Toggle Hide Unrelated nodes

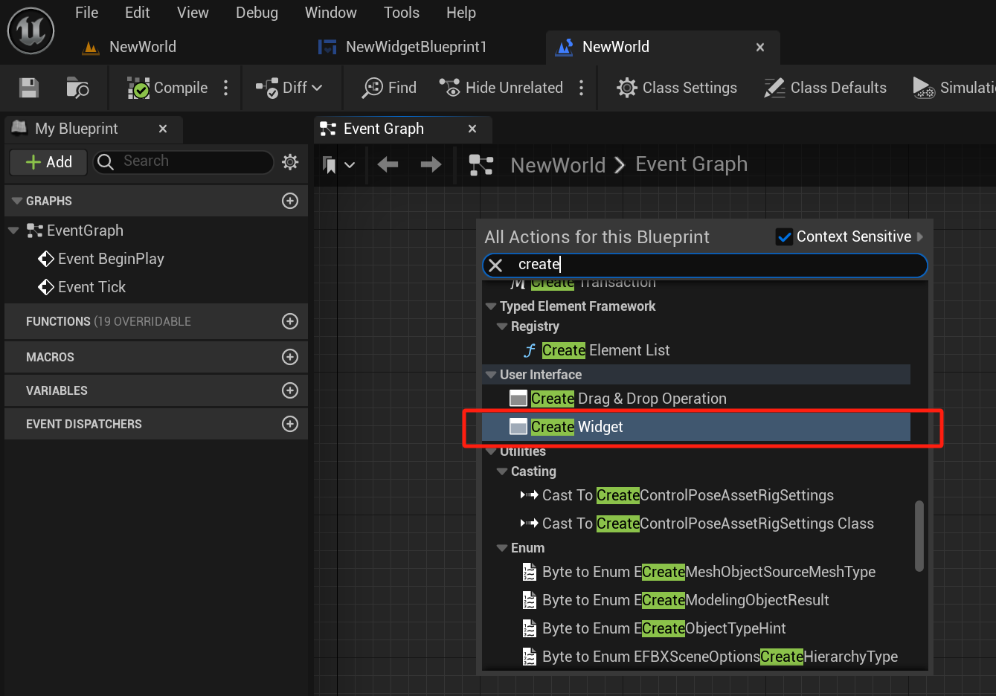coord(501,88)
